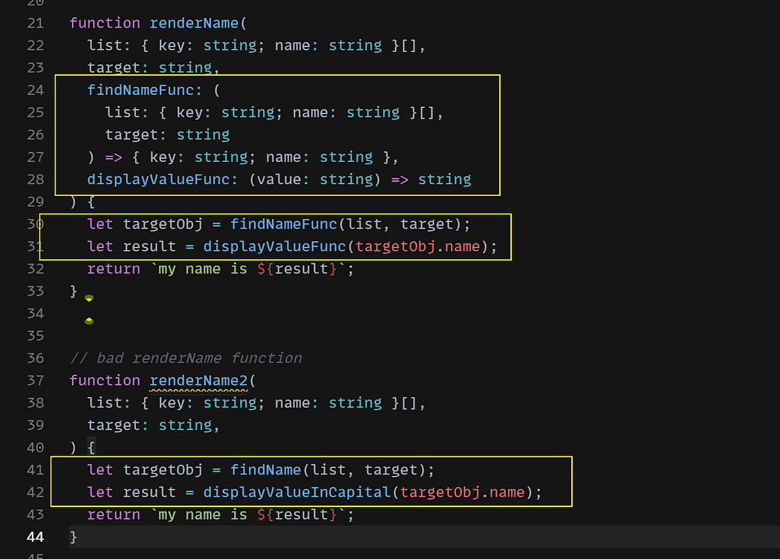The height and width of the screenshot is (559, 780).
Task: Click line number 32 in the gutter
Action: [36, 269]
